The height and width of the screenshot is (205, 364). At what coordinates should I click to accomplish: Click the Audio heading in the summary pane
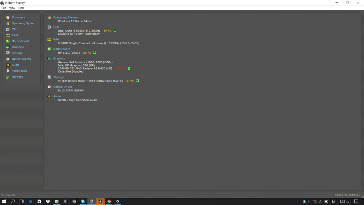pyautogui.click(x=57, y=96)
